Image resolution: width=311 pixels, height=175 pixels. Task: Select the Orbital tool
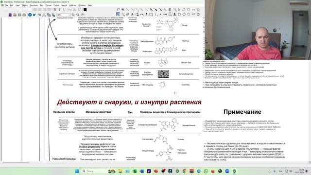[147, 14]
